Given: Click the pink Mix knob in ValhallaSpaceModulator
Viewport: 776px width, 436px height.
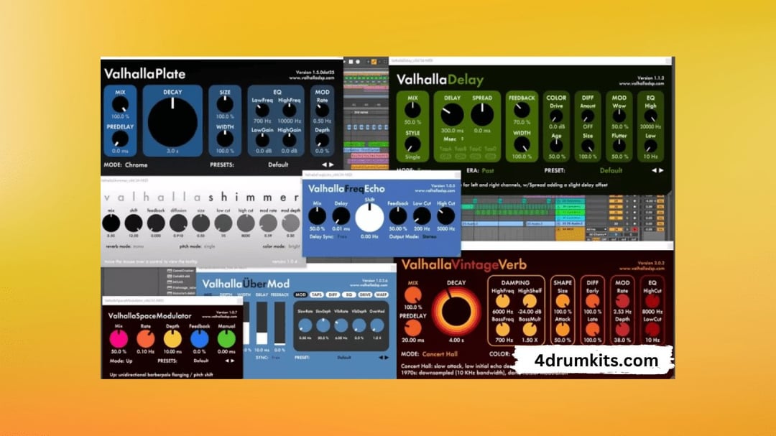Looking at the screenshot, I should coord(119,339).
